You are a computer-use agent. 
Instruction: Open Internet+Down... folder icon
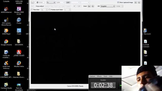[19, 75]
